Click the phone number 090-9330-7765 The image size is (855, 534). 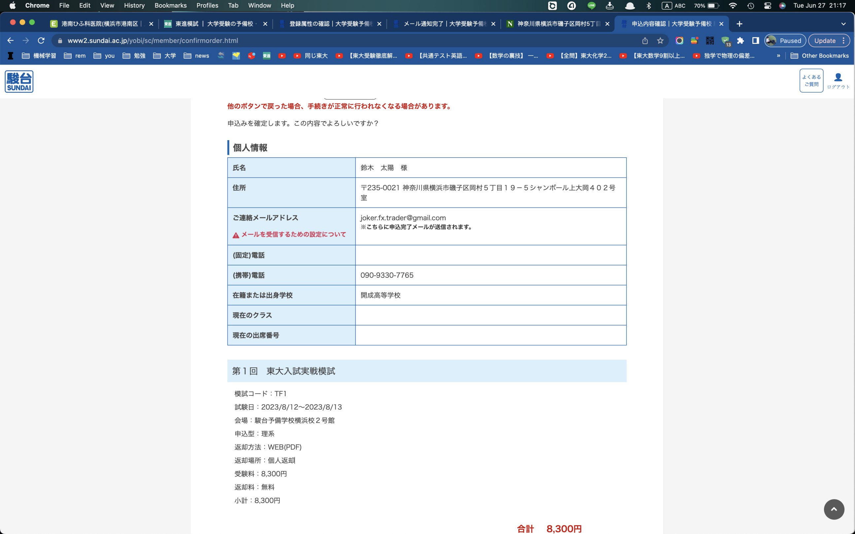387,275
